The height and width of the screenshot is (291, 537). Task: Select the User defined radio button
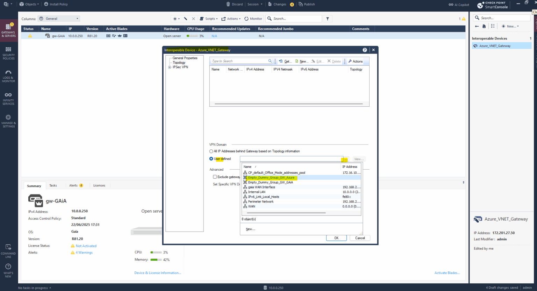coord(211,158)
